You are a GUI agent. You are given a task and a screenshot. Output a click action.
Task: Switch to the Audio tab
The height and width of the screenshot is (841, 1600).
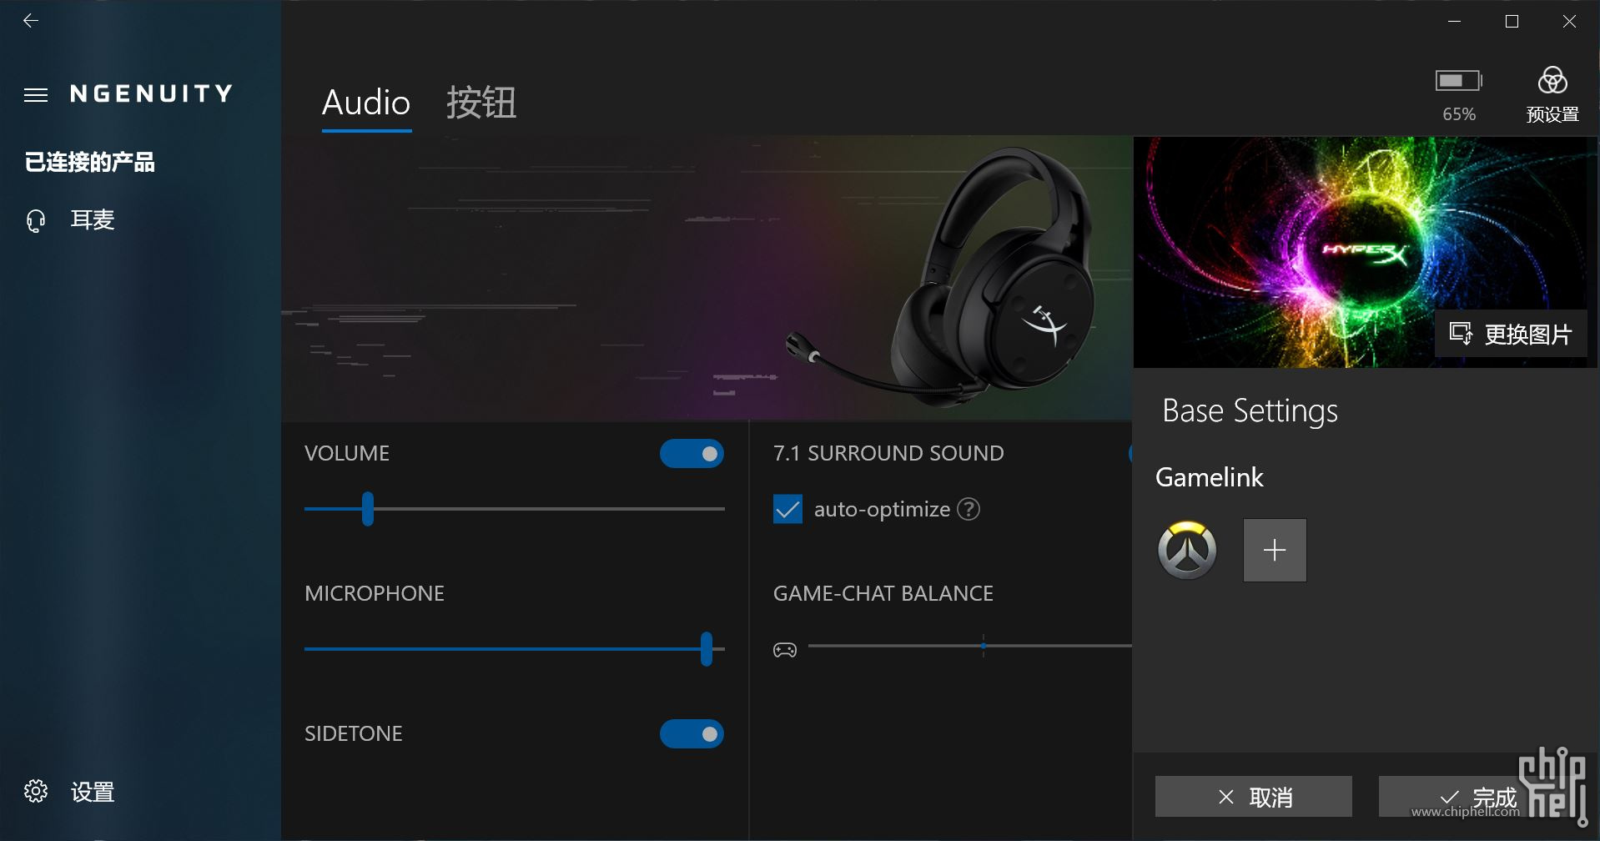(x=366, y=103)
